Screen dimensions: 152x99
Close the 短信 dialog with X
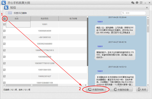point(147,8)
